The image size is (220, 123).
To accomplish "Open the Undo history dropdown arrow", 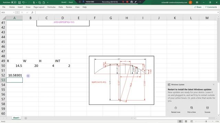I will 26,2.
